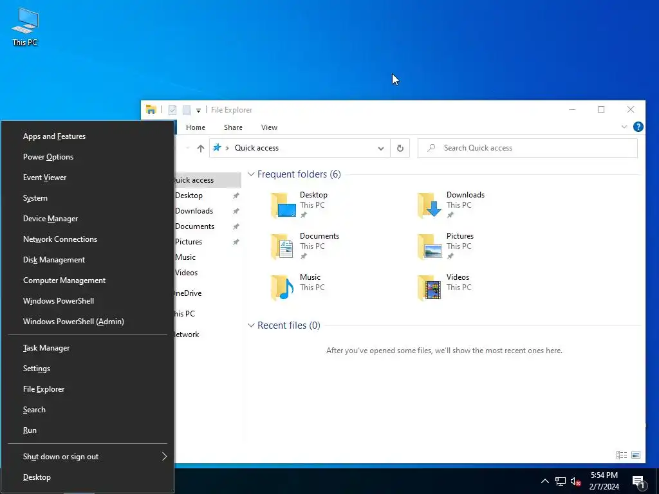Image resolution: width=659 pixels, height=494 pixels.
Task: Launch Windows PowerShell (Admin)
Action: pos(88,322)
